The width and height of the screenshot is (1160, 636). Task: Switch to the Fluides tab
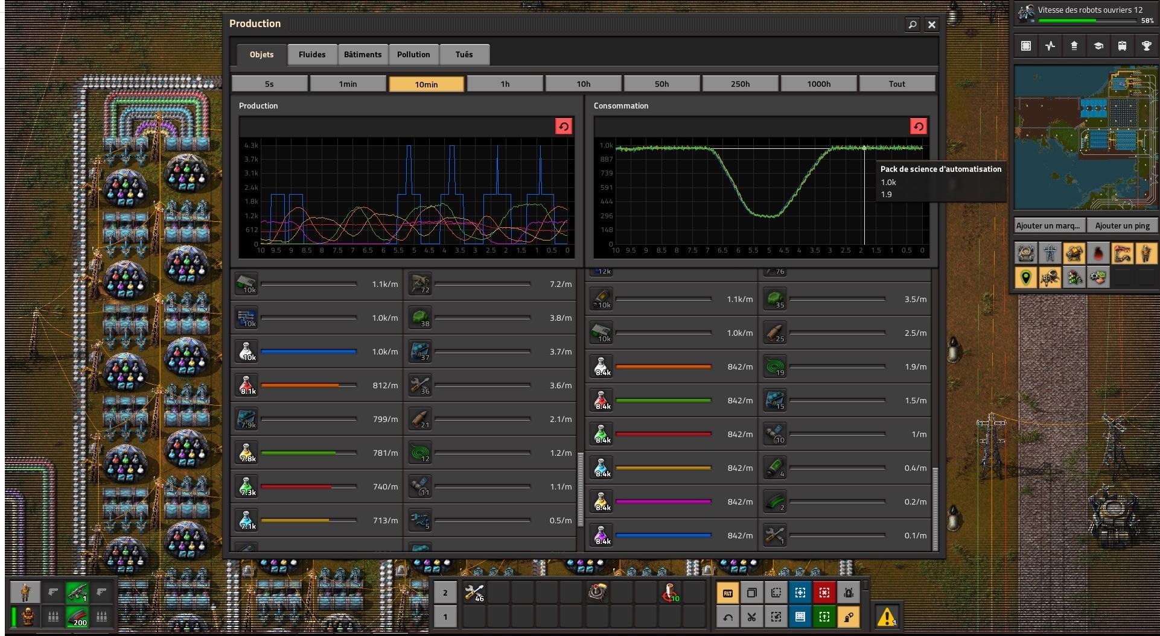tap(312, 55)
